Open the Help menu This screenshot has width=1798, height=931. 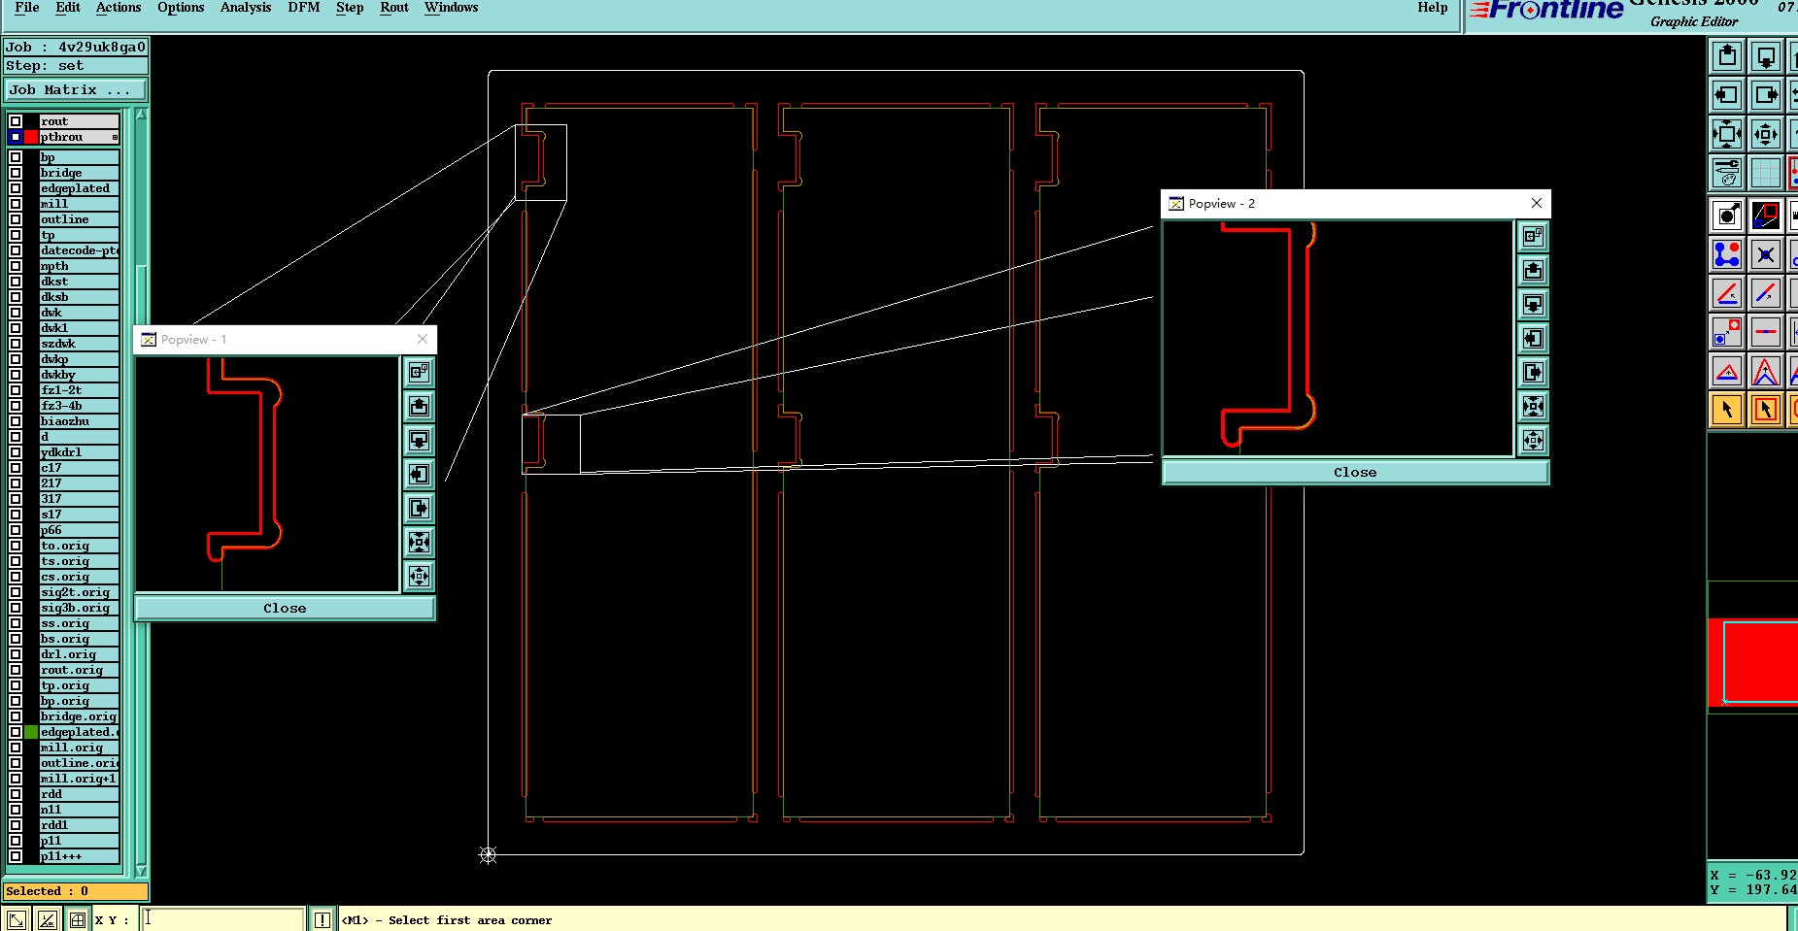point(1433,8)
